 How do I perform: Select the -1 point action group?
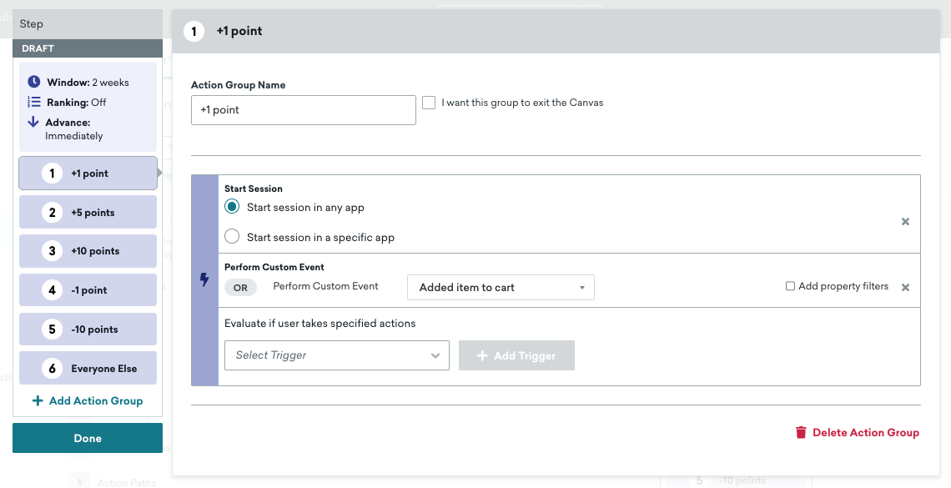point(88,289)
